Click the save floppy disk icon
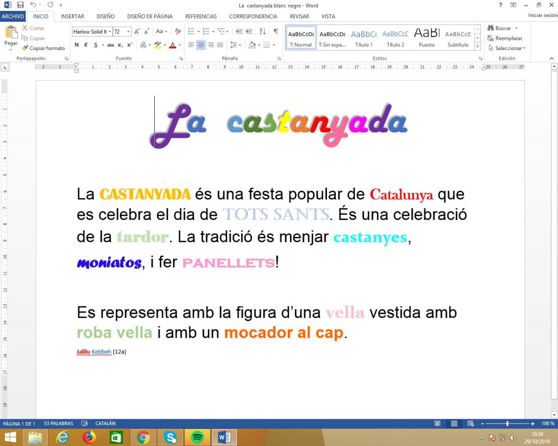 [20, 5]
